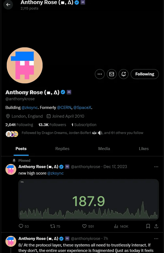Go back using the arrow icon
The height and width of the screenshot is (253, 164).
pos(8,5)
